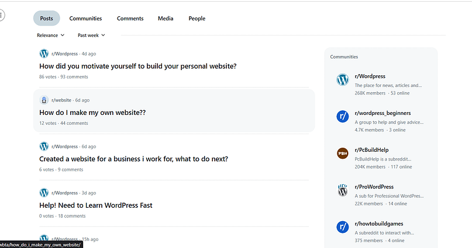Open the hamburger menu icon

pyautogui.click(x=2, y=15)
